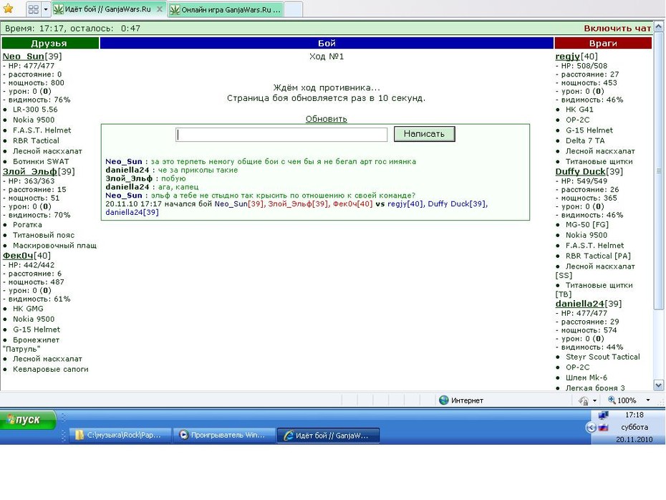Open the zoom level dropdown arrow
The height and width of the screenshot is (500, 666).
click(x=647, y=400)
